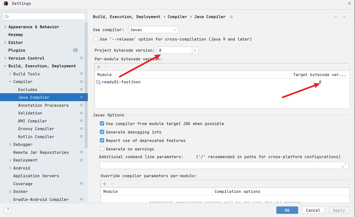355x217 pixels.
Task: Open Kotlin Compiler settings page
Action: tap(36, 137)
